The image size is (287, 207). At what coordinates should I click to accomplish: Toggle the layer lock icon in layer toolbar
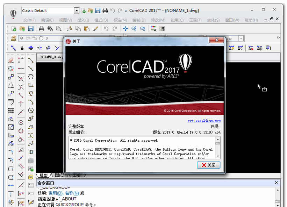pyautogui.click(x=34, y=38)
